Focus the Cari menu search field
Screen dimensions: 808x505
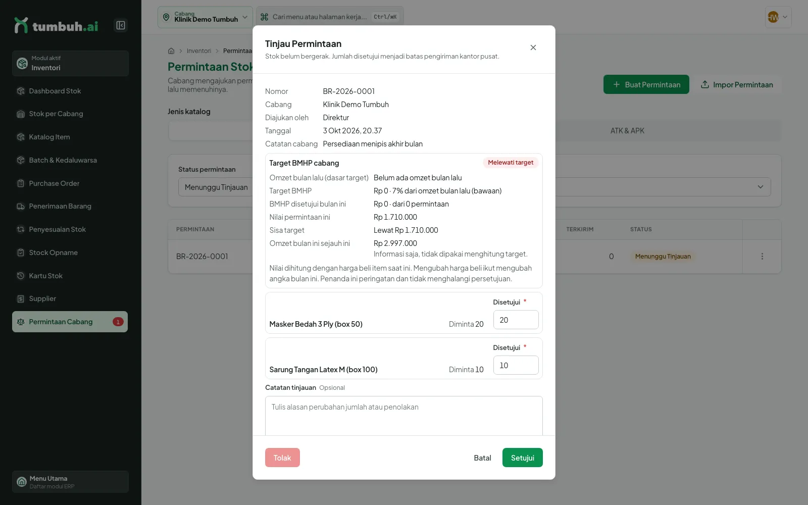(x=330, y=17)
